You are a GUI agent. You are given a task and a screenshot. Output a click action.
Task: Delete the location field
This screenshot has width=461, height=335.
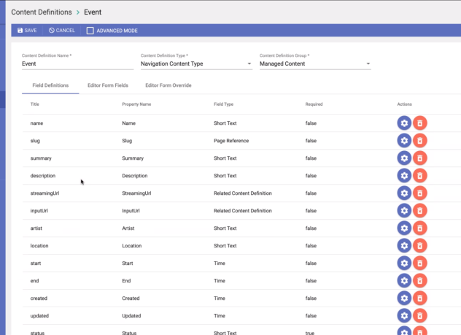pyautogui.click(x=420, y=245)
